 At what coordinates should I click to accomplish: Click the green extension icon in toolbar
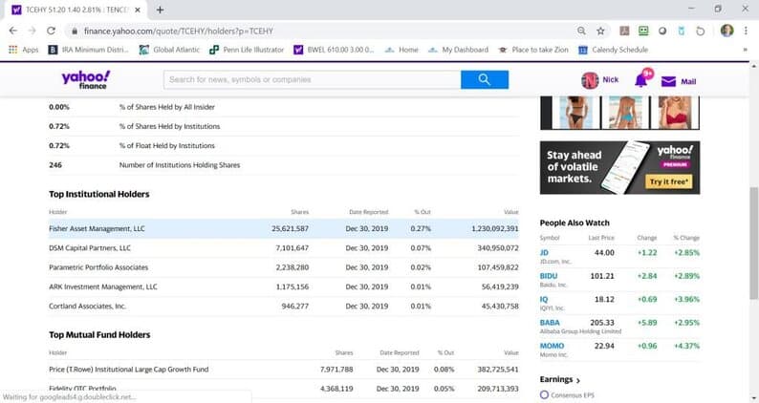click(643, 31)
